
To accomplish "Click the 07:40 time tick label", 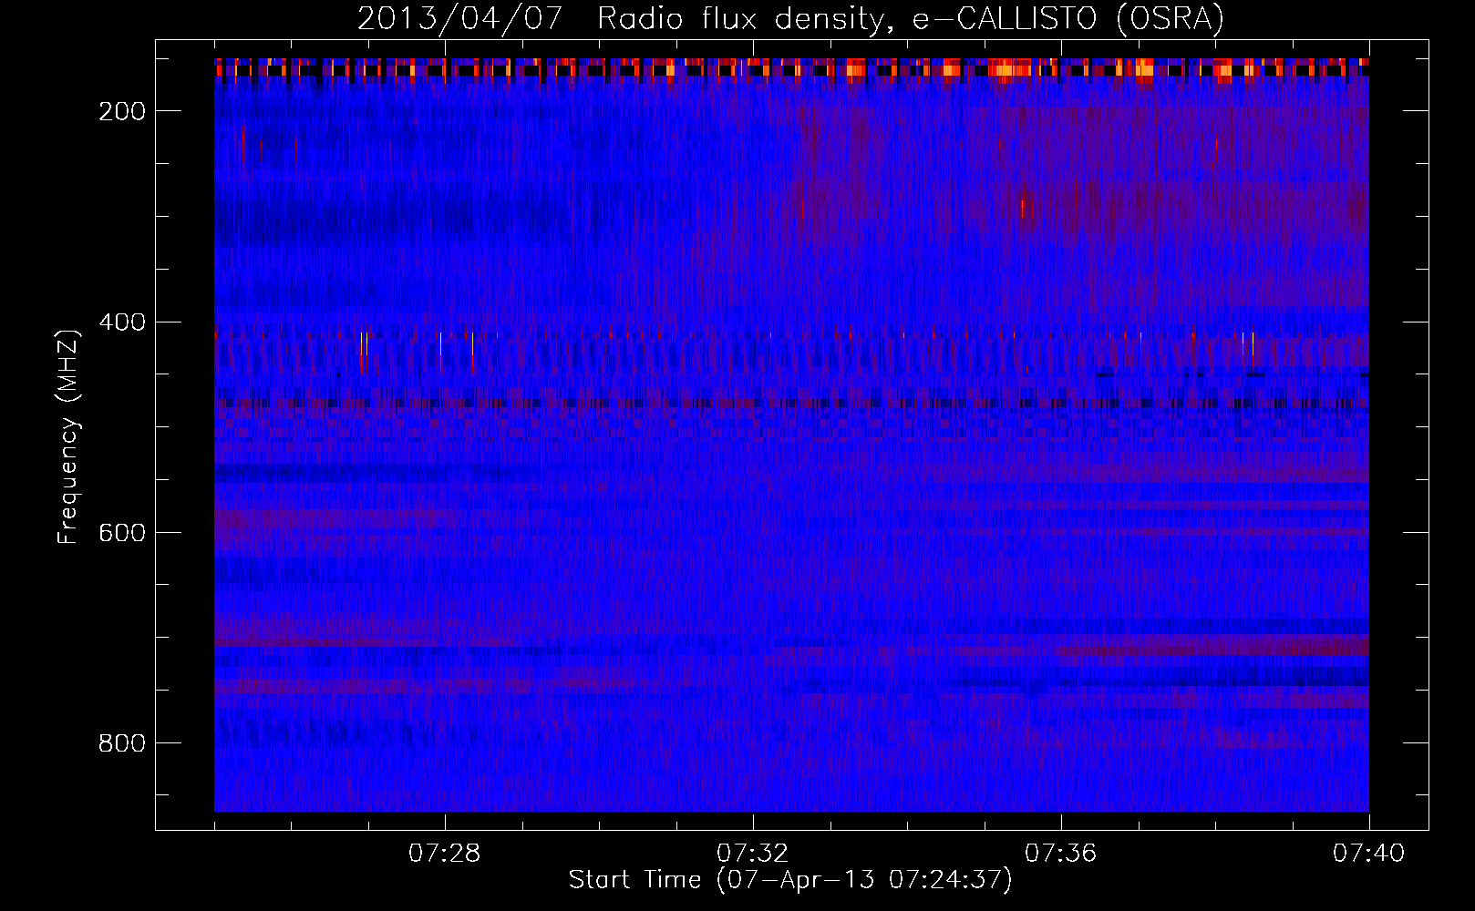I will (1369, 854).
